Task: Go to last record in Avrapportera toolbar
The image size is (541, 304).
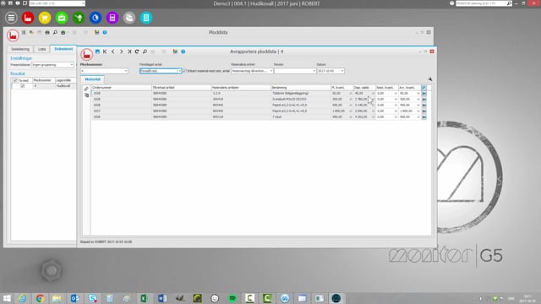Action: tap(129, 52)
